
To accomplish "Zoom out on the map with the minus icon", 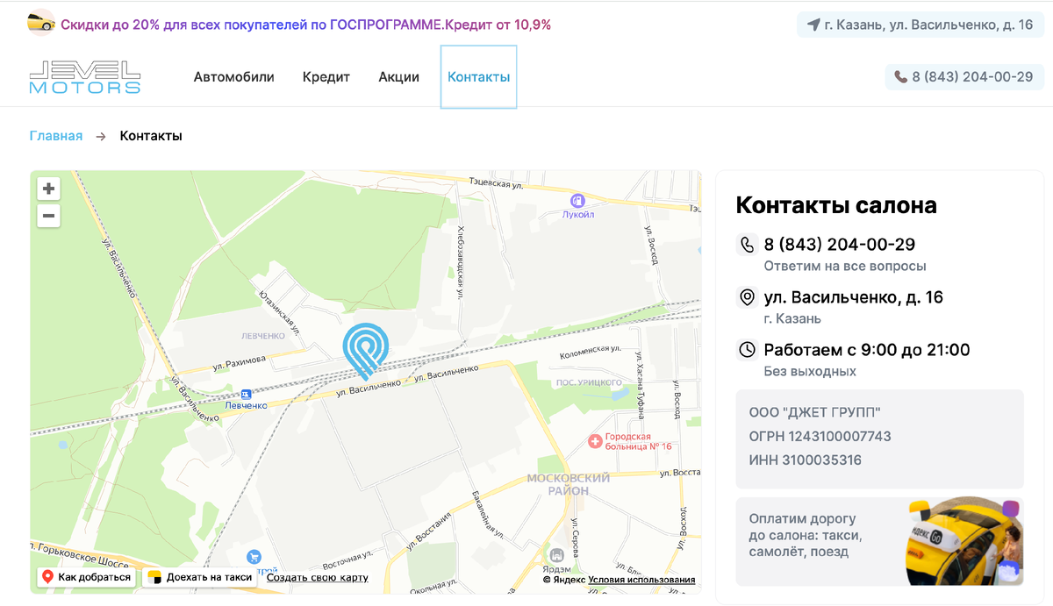I will point(48,215).
